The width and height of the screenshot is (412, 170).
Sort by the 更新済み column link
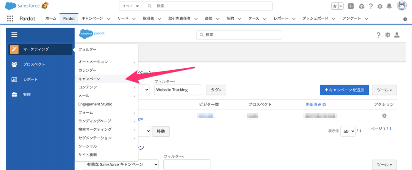(x=313, y=105)
